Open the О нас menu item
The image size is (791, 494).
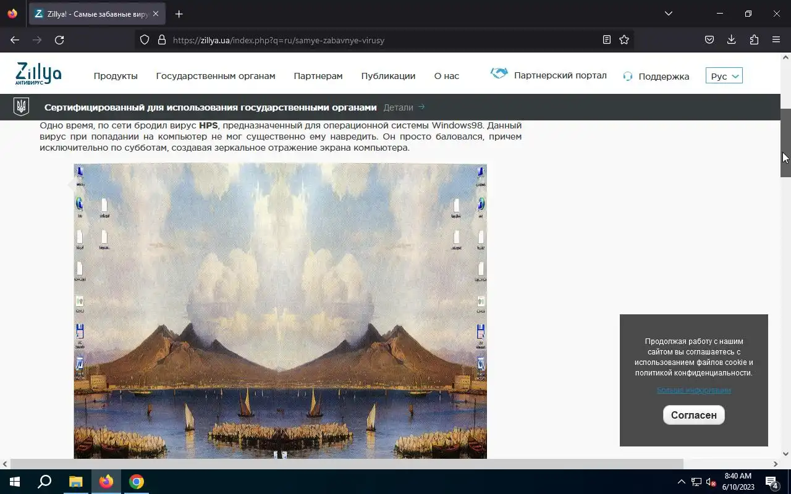(x=447, y=76)
